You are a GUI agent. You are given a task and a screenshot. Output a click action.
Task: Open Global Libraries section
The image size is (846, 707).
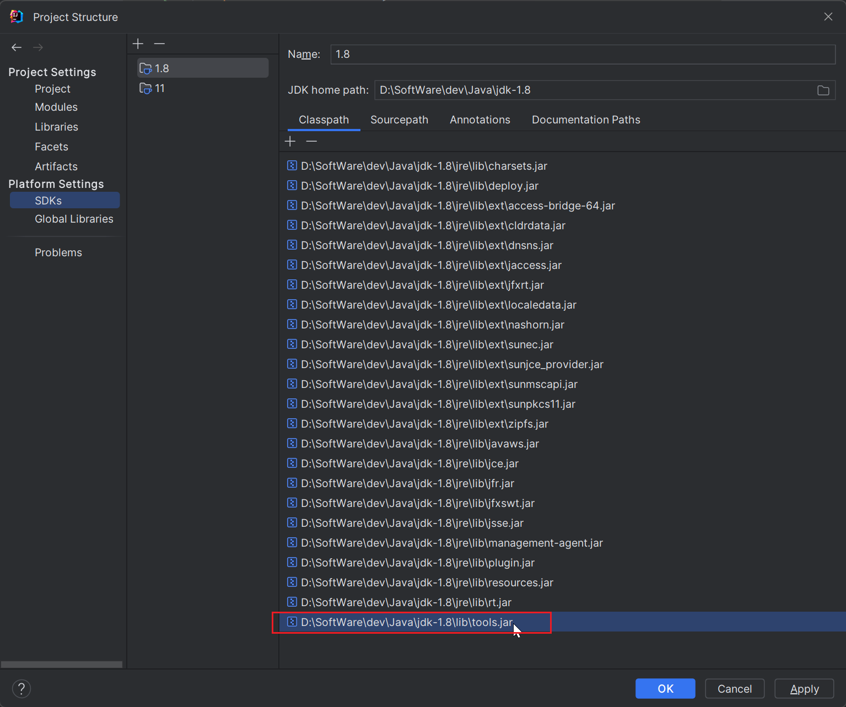point(74,219)
